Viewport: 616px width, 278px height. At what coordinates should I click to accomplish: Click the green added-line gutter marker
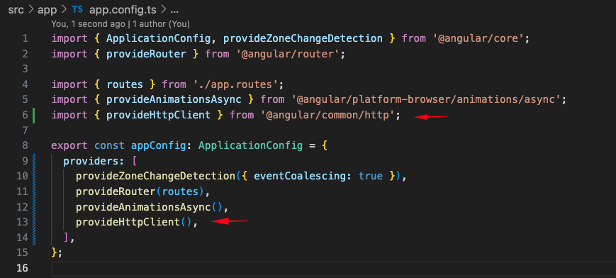point(34,115)
